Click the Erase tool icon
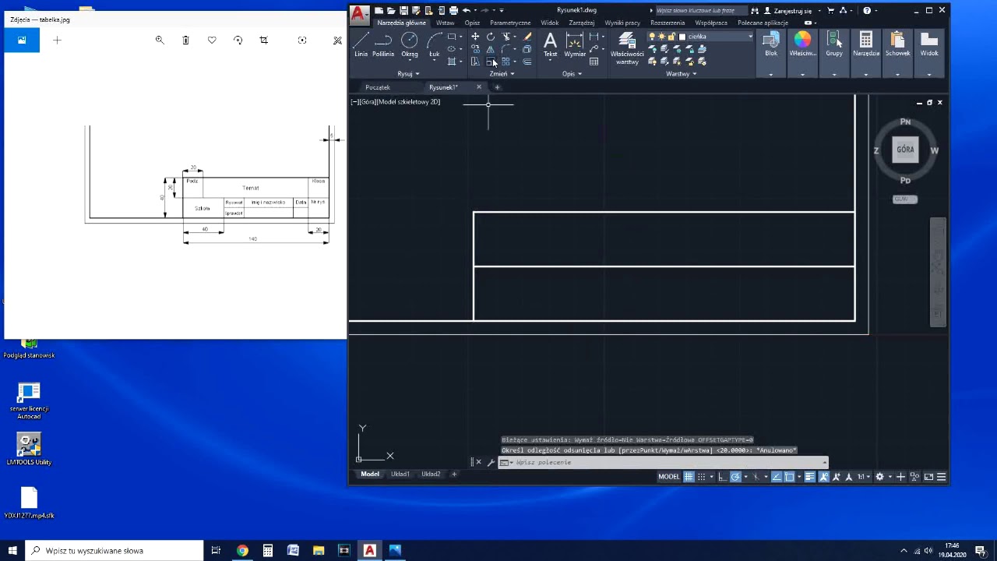Viewport: 997px width, 561px height. (x=527, y=37)
